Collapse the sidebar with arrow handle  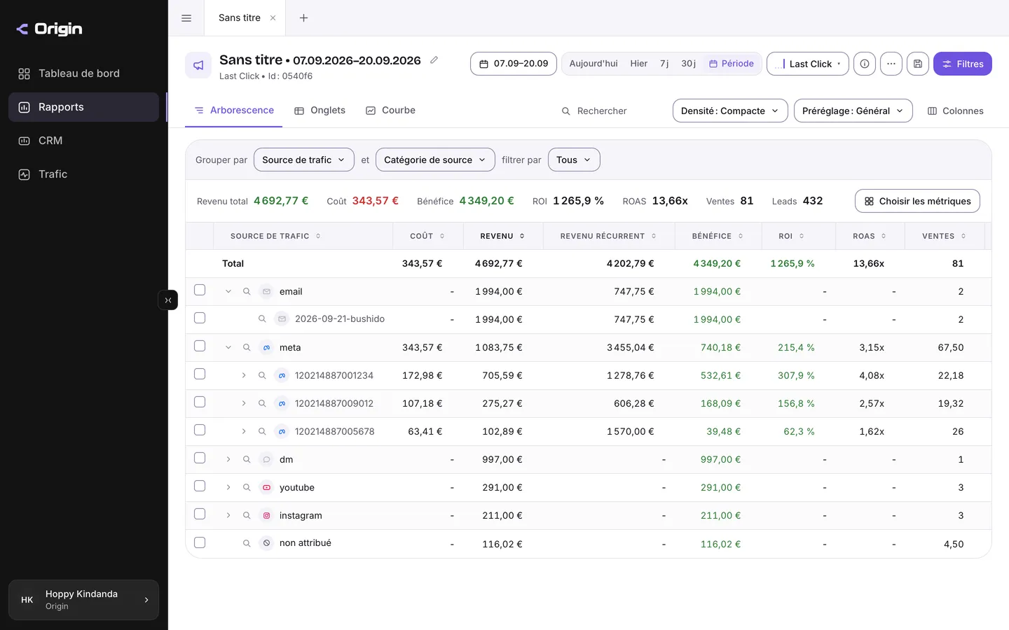pos(168,300)
